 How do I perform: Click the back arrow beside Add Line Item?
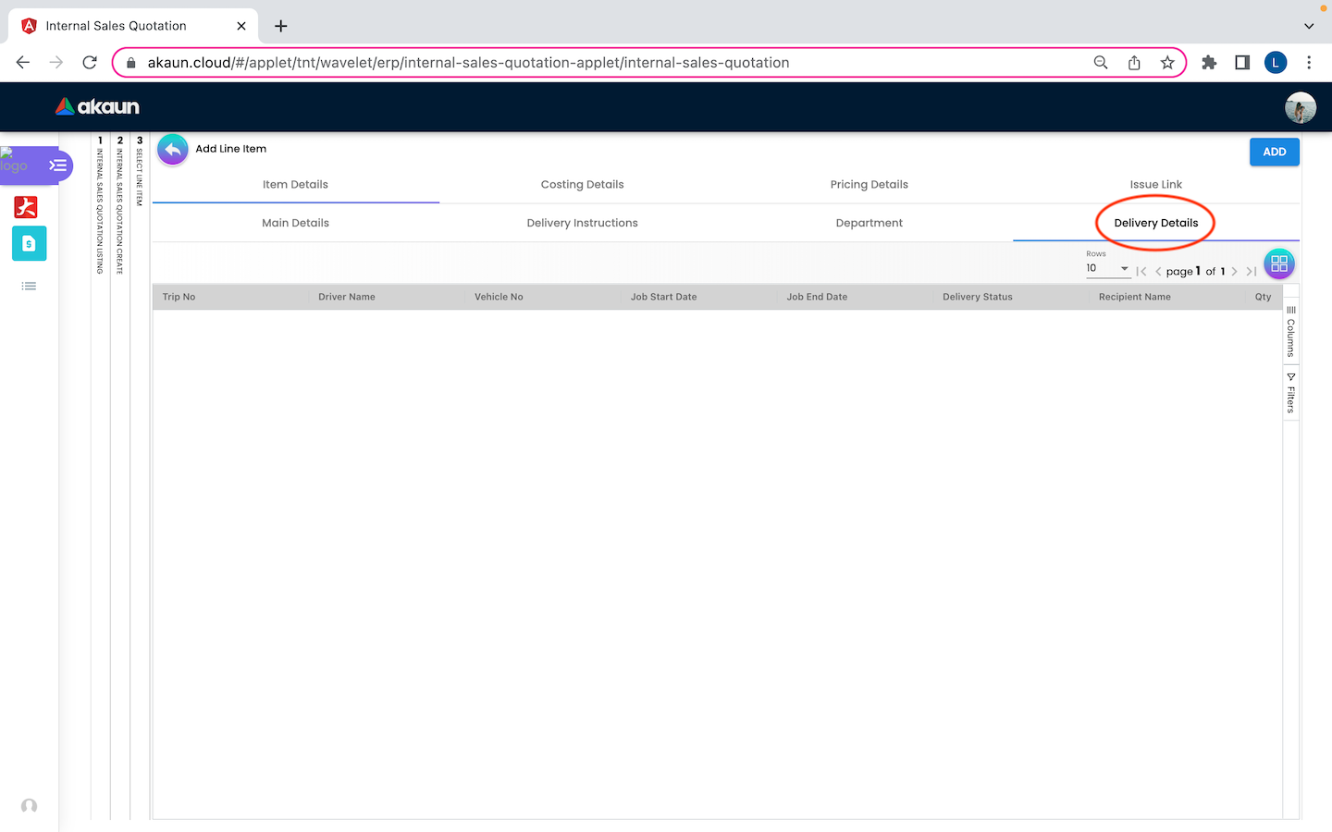tap(173, 149)
